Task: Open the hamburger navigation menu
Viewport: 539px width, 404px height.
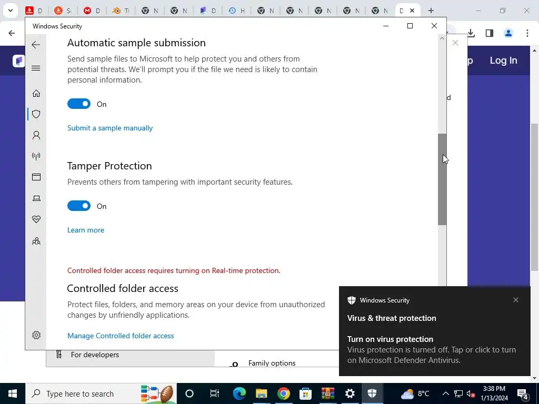Action: pos(36,68)
